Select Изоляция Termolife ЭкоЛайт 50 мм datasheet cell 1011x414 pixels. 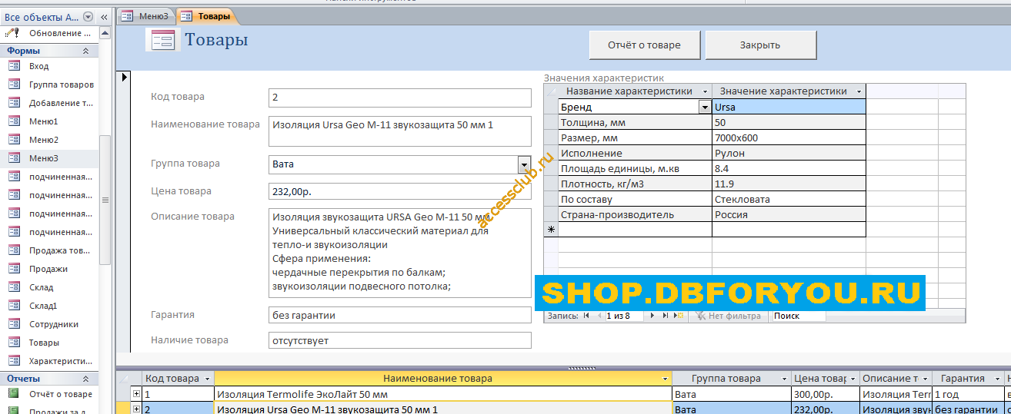point(443,394)
